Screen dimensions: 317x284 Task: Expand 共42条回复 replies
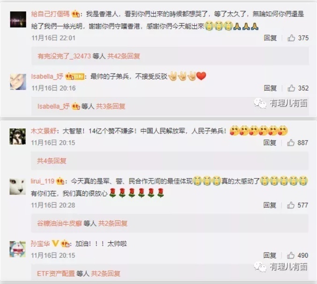pyautogui.click(x=124, y=56)
